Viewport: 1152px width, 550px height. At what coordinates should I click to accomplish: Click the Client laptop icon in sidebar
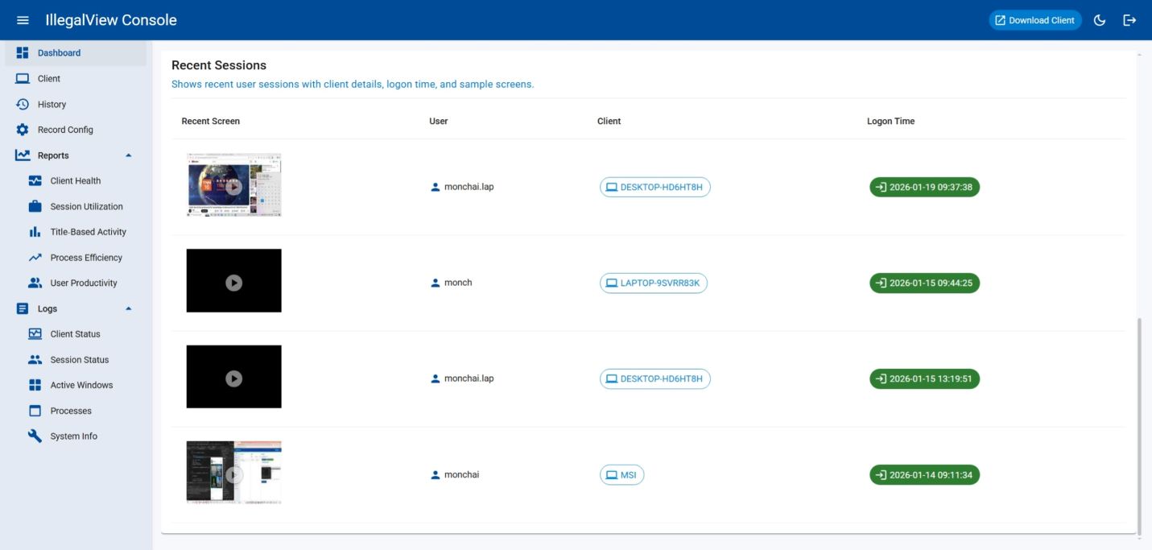pos(23,79)
